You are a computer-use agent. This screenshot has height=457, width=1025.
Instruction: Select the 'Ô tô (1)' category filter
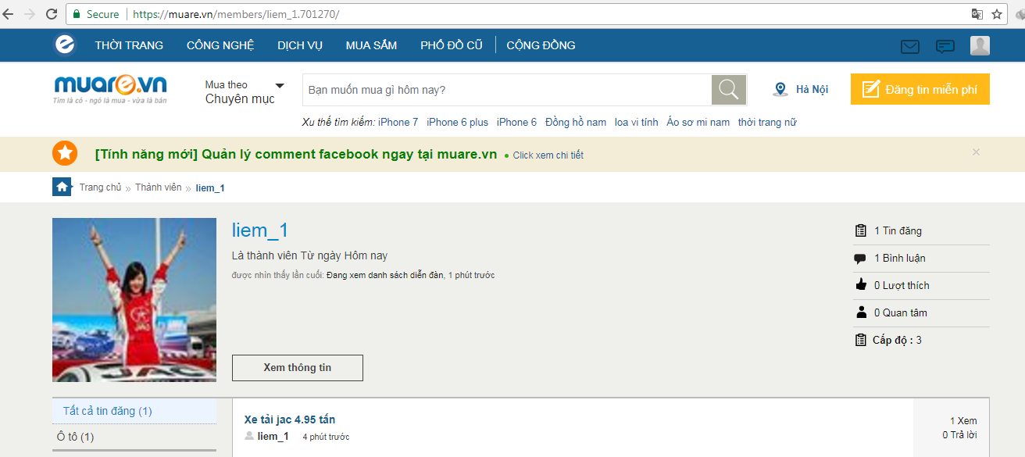point(76,437)
